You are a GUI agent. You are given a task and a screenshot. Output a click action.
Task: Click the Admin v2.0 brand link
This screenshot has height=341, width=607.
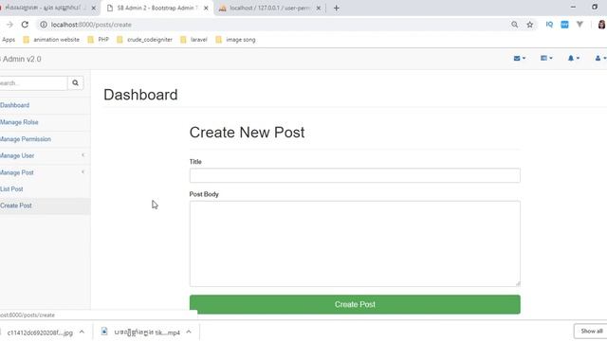pyautogui.click(x=21, y=59)
